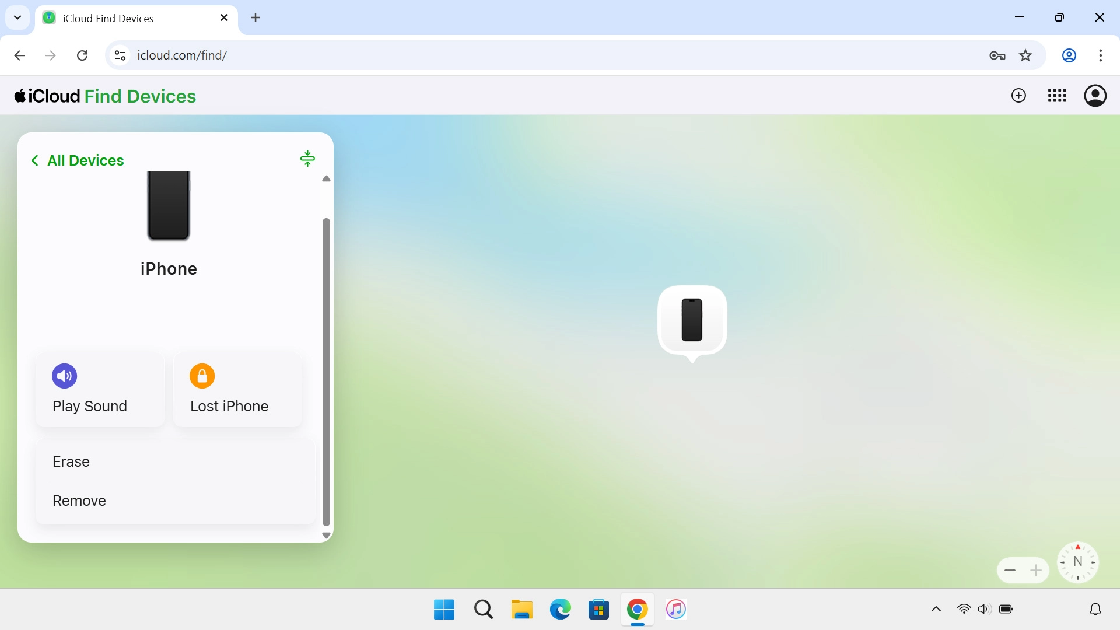This screenshot has height=630, width=1120.
Task: Open iTunes from taskbar
Action: pos(675,610)
